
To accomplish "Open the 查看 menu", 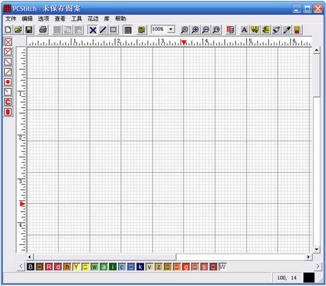I will [60, 18].
